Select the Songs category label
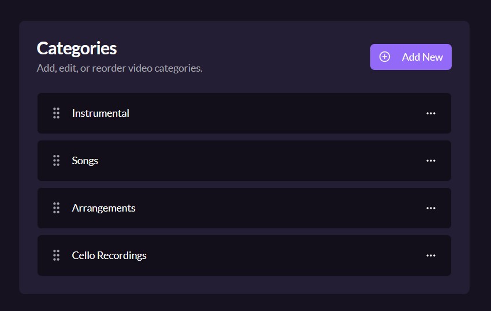This screenshot has width=491, height=311. point(85,161)
